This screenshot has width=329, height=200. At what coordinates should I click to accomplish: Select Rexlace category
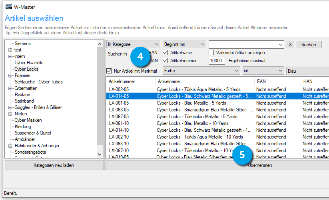(22, 95)
